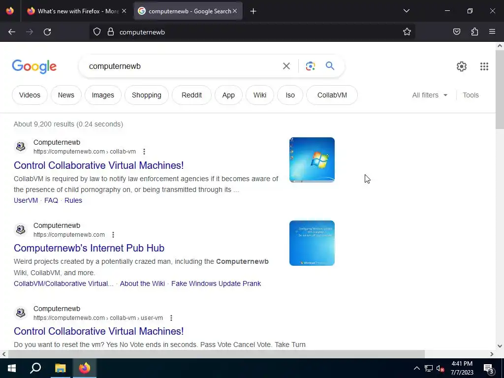This screenshot has height=378, width=504.
Task: Open the Google apps grid
Action: (484, 66)
